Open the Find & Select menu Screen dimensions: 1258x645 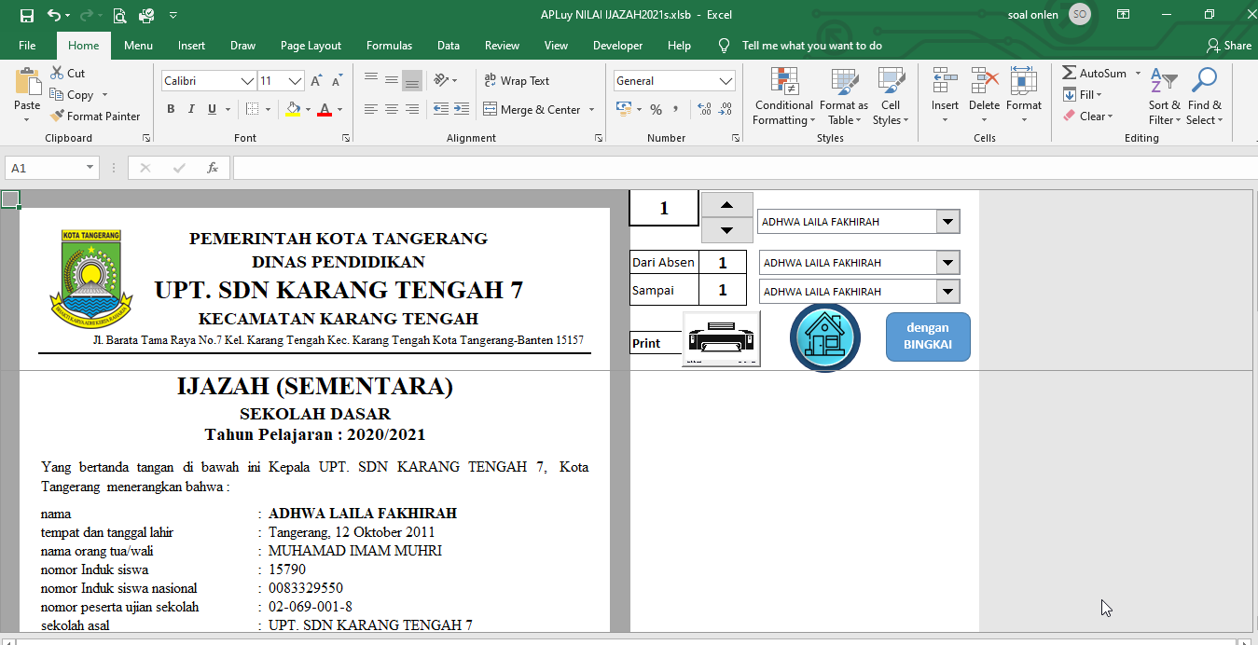(x=1204, y=97)
